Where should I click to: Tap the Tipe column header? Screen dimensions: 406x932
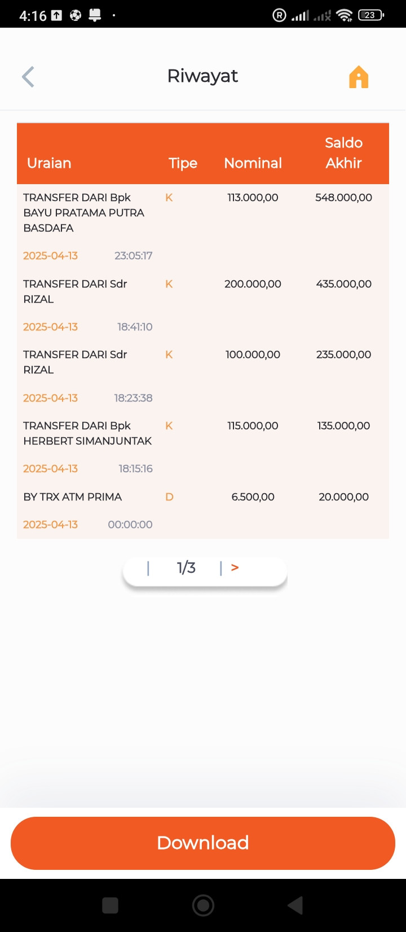pos(183,163)
